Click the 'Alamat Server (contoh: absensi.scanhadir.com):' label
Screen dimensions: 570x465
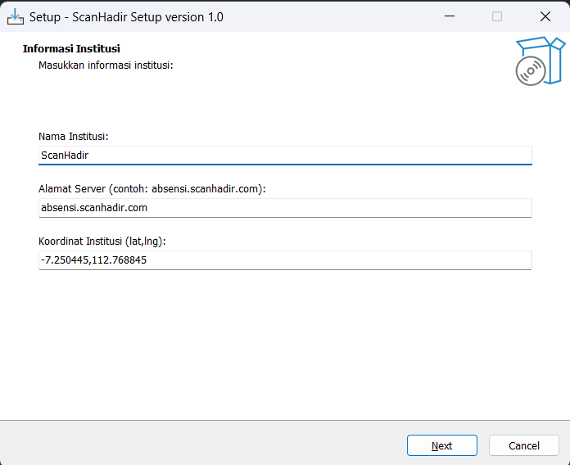[152, 189]
